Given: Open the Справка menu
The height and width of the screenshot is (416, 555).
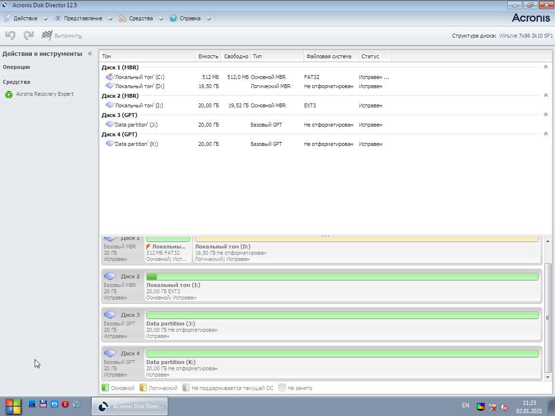Looking at the screenshot, I should (190, 18).
